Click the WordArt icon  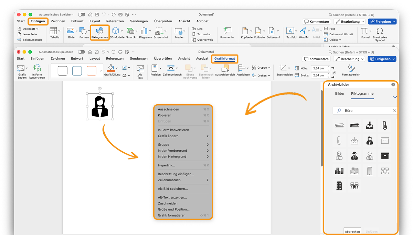click(x=304, y=32)
